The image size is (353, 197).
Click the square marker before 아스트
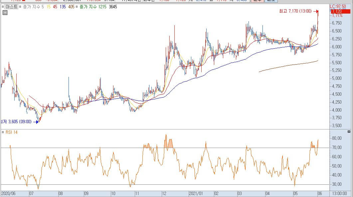click(3, 7)
